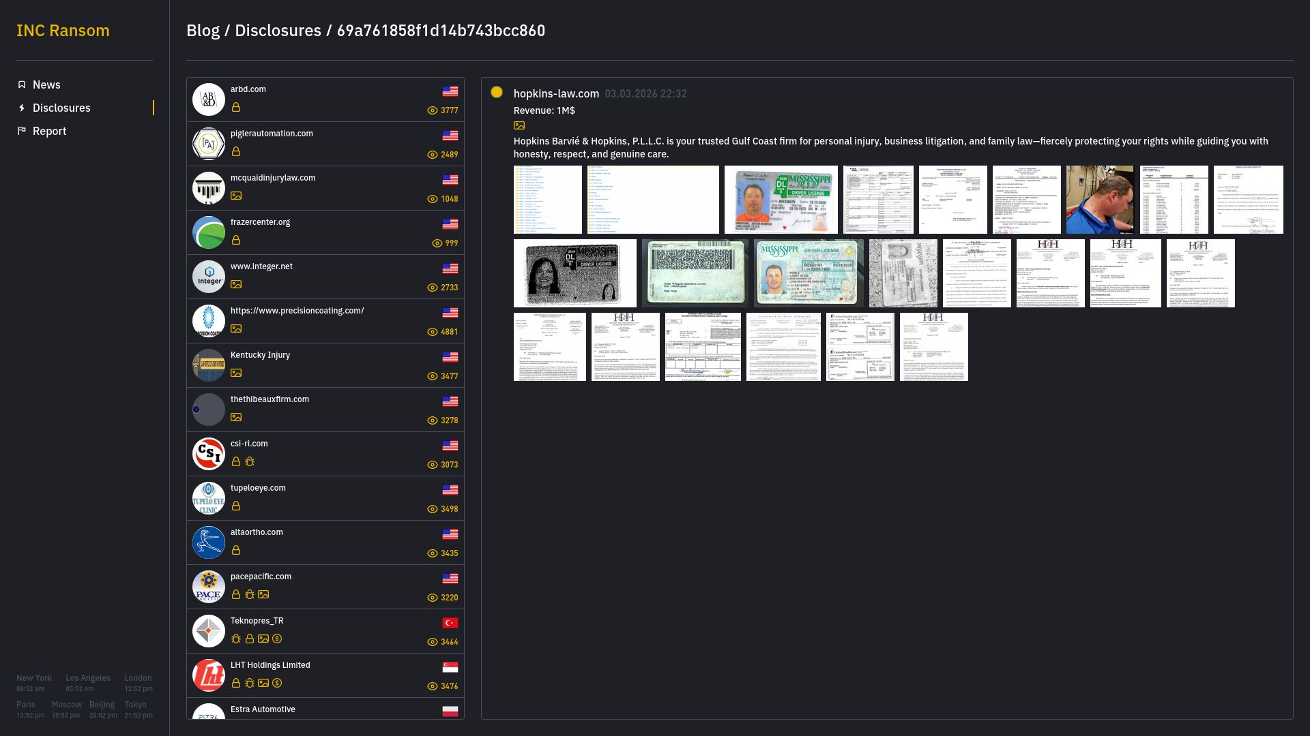
Task: Click the Blog breadcrumb link
Action: click(x=203, y=31)
